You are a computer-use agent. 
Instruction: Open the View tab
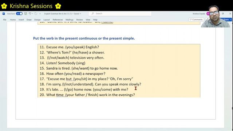click(88, 20)
